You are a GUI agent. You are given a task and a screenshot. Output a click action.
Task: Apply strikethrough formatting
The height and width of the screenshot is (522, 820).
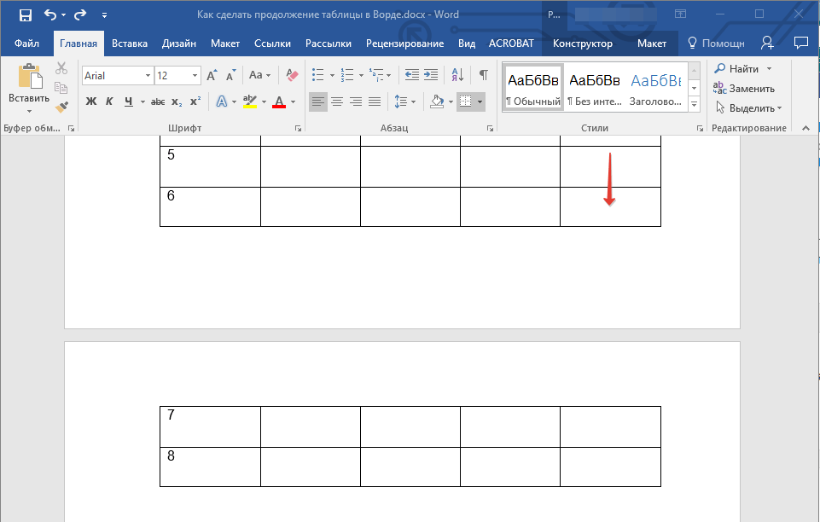pos(157,101)
